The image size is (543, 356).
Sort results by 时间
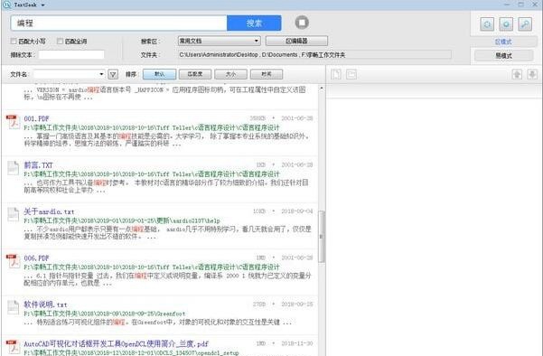tap(267, 74)
